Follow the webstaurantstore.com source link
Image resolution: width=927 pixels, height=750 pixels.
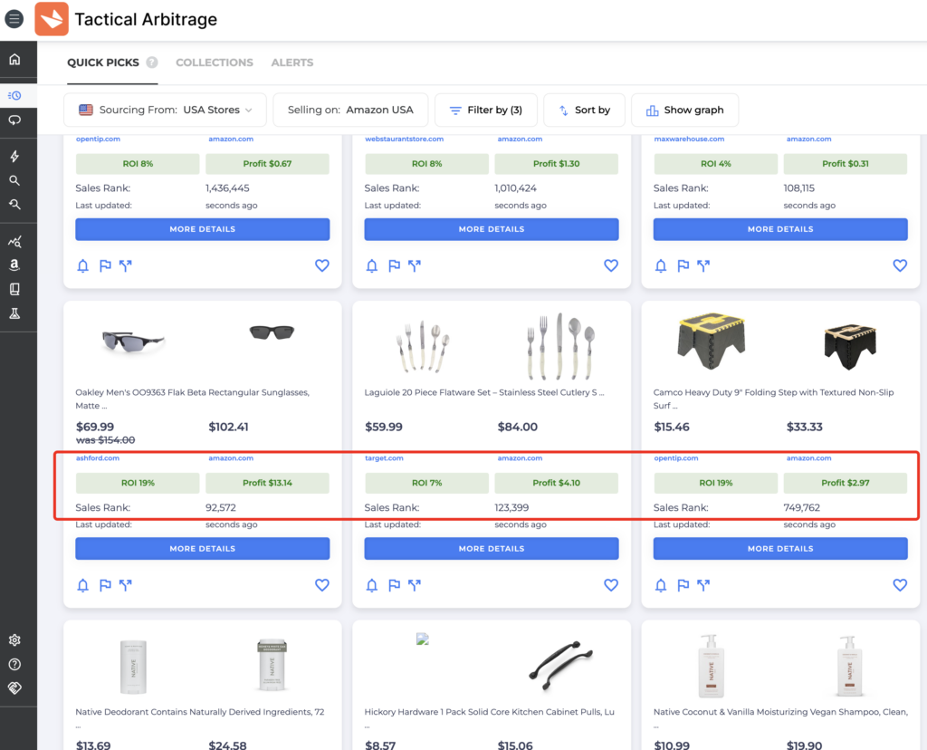(404, 139)
